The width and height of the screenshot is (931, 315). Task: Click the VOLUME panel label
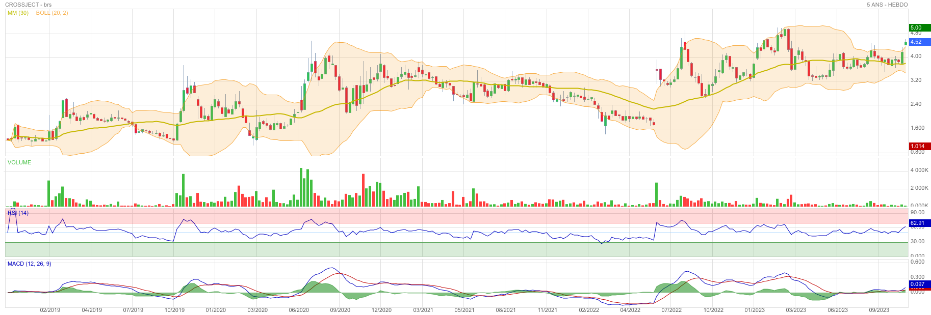tap(19, 162)
